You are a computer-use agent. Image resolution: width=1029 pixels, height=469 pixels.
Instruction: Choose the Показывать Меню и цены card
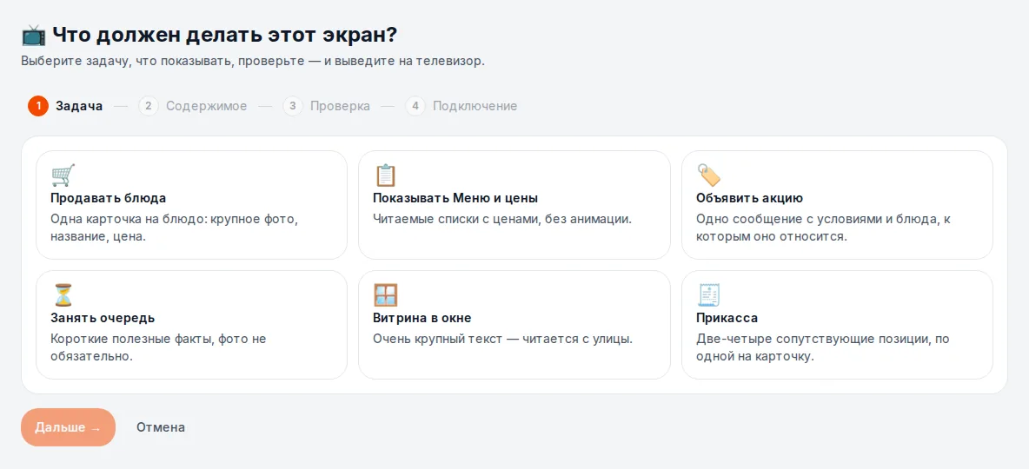tap(514, 205)
